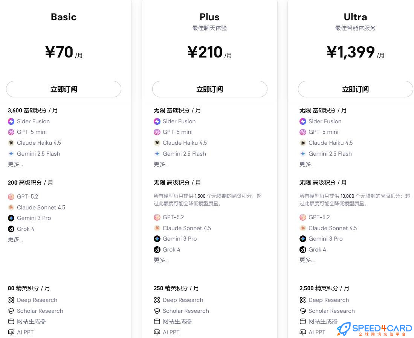Screen dimensions: 414x338
Task: Subscribe to the Plus ¥210 plan
Action: 209,89
